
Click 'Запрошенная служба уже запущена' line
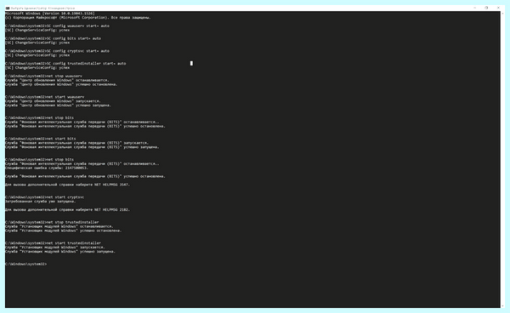click(40, 202)
